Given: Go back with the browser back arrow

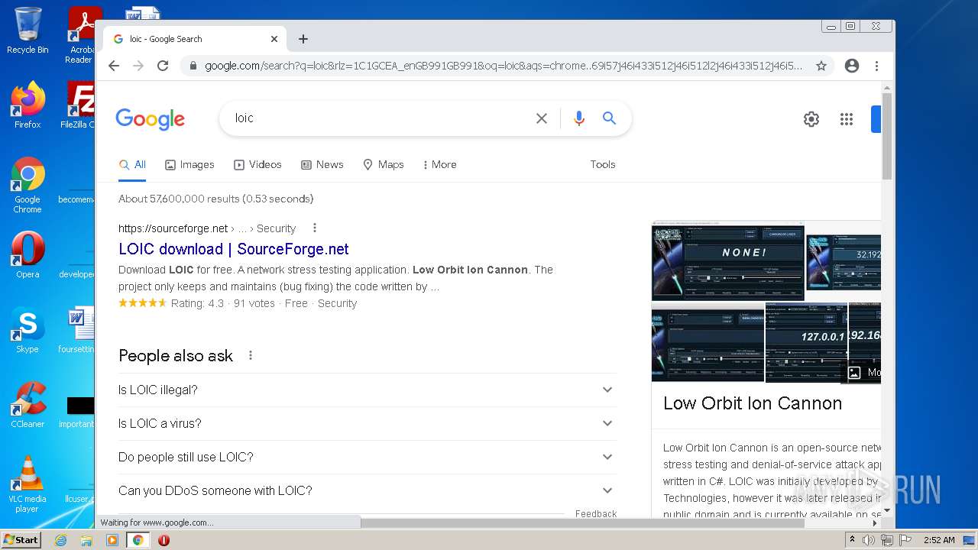Looking at the screenshot, I should pos(114,66).
